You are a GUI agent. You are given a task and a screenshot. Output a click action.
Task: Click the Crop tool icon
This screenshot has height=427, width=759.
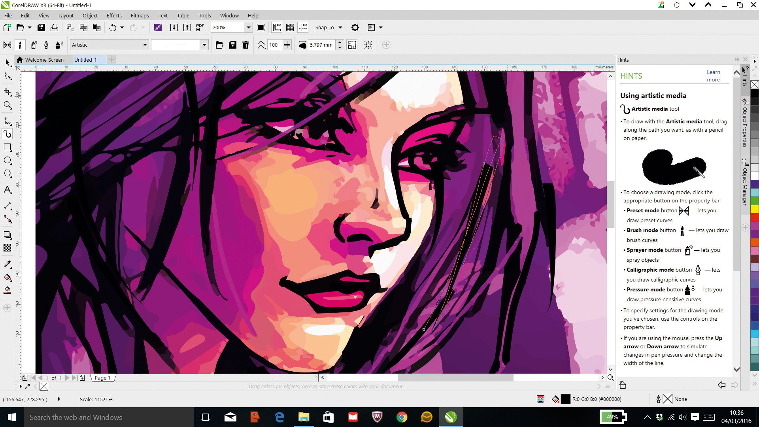pyautogui.click(x=7, y=91)
